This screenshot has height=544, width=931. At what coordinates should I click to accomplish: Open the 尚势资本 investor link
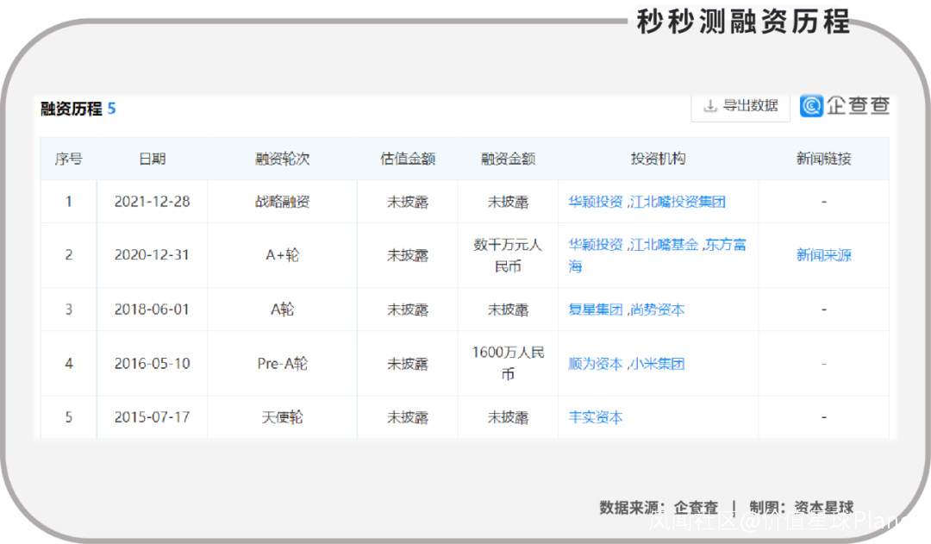657,310
